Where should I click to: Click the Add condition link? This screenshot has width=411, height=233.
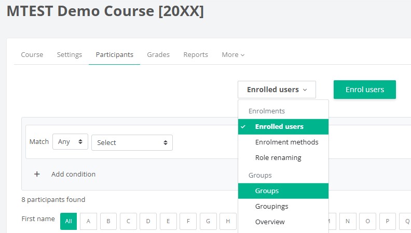[73, 174]
